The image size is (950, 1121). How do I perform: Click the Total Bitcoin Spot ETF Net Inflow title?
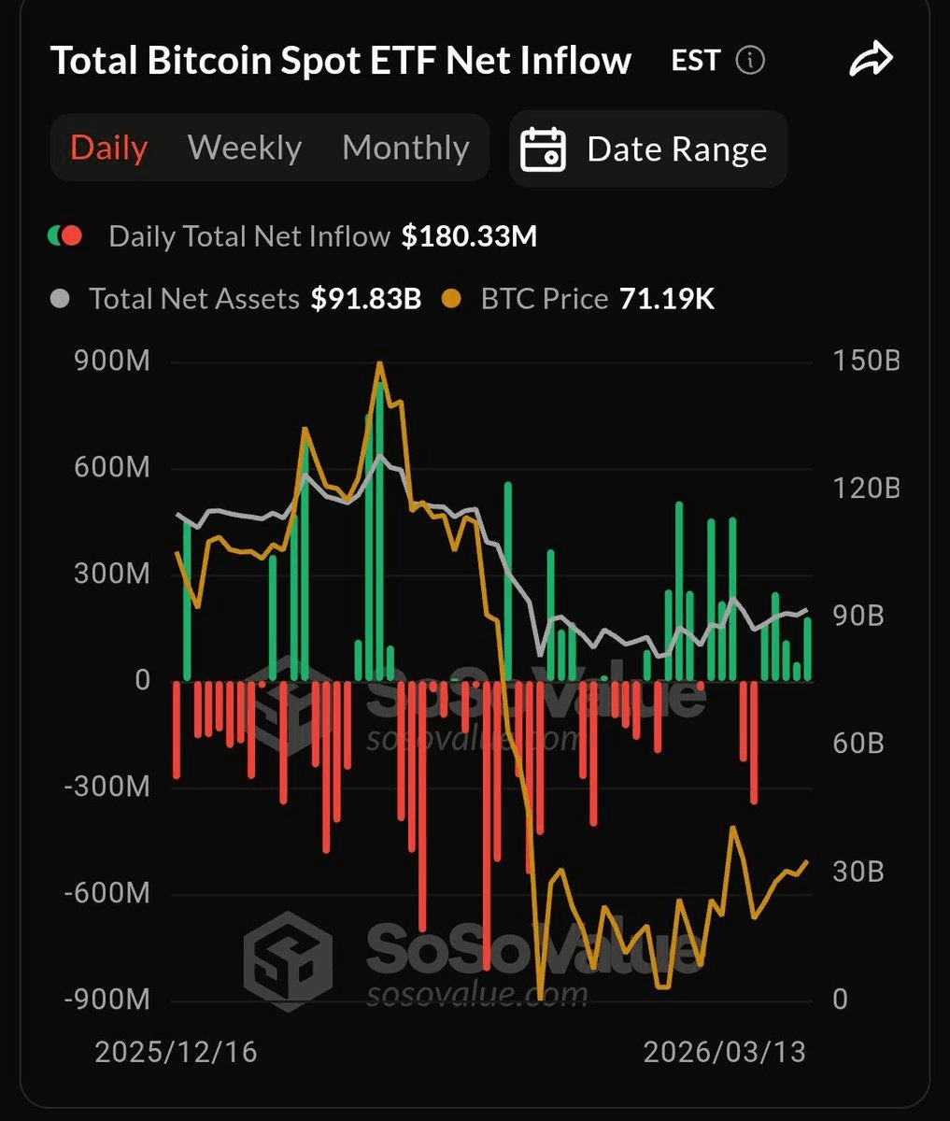[x=341, y=62]
